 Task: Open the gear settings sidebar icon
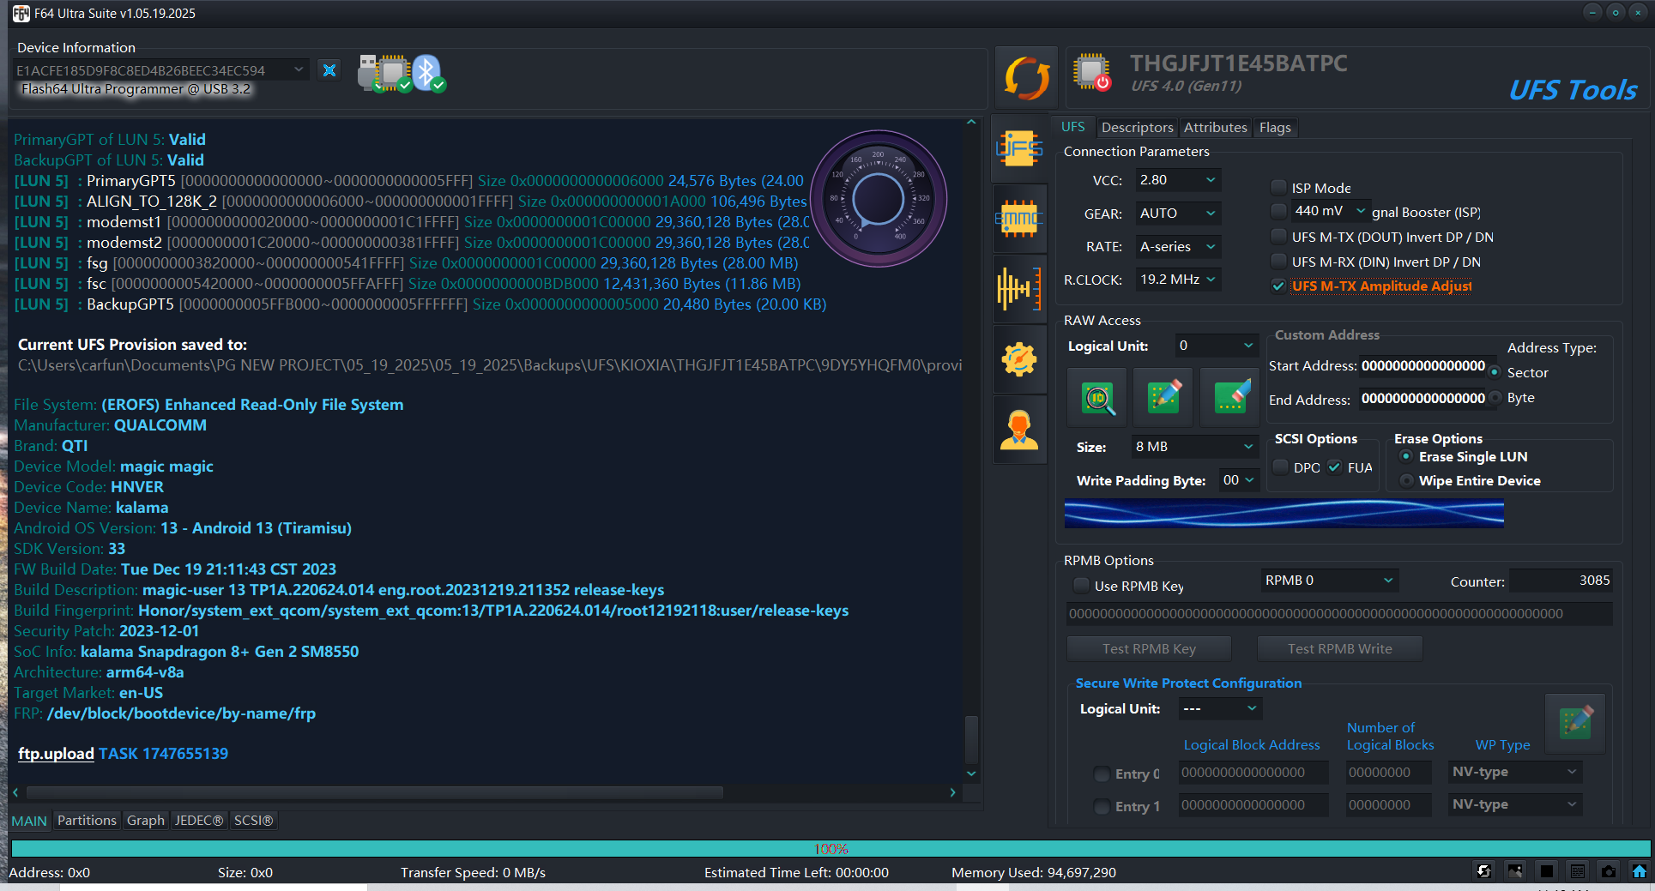(1019, 359)
